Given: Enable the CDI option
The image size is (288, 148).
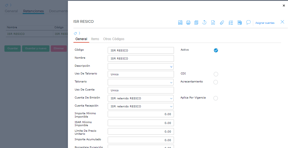Looking at the screenshot, I should pyautogui.click(x=216, y=74).
